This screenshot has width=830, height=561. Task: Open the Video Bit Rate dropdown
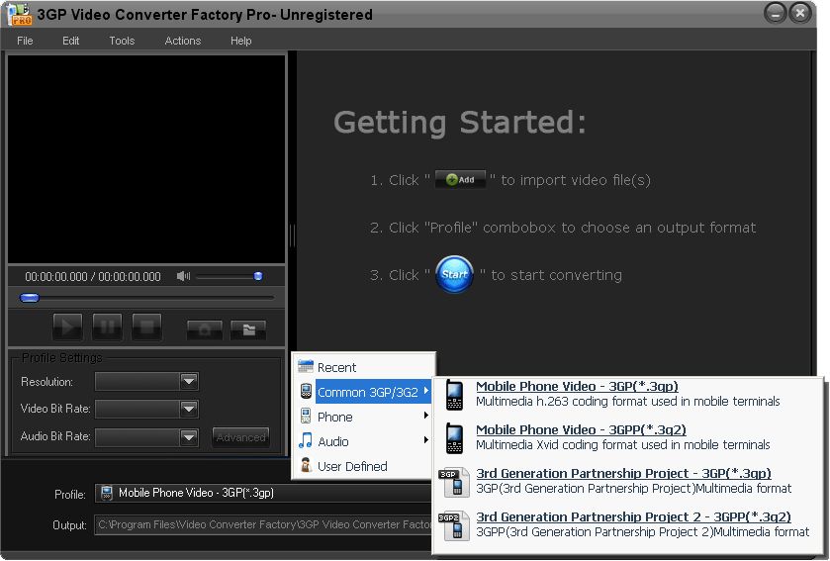188,409
